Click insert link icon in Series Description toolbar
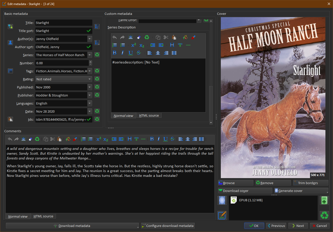Viewport: 333px width, 232px height. tap(180, 45)
